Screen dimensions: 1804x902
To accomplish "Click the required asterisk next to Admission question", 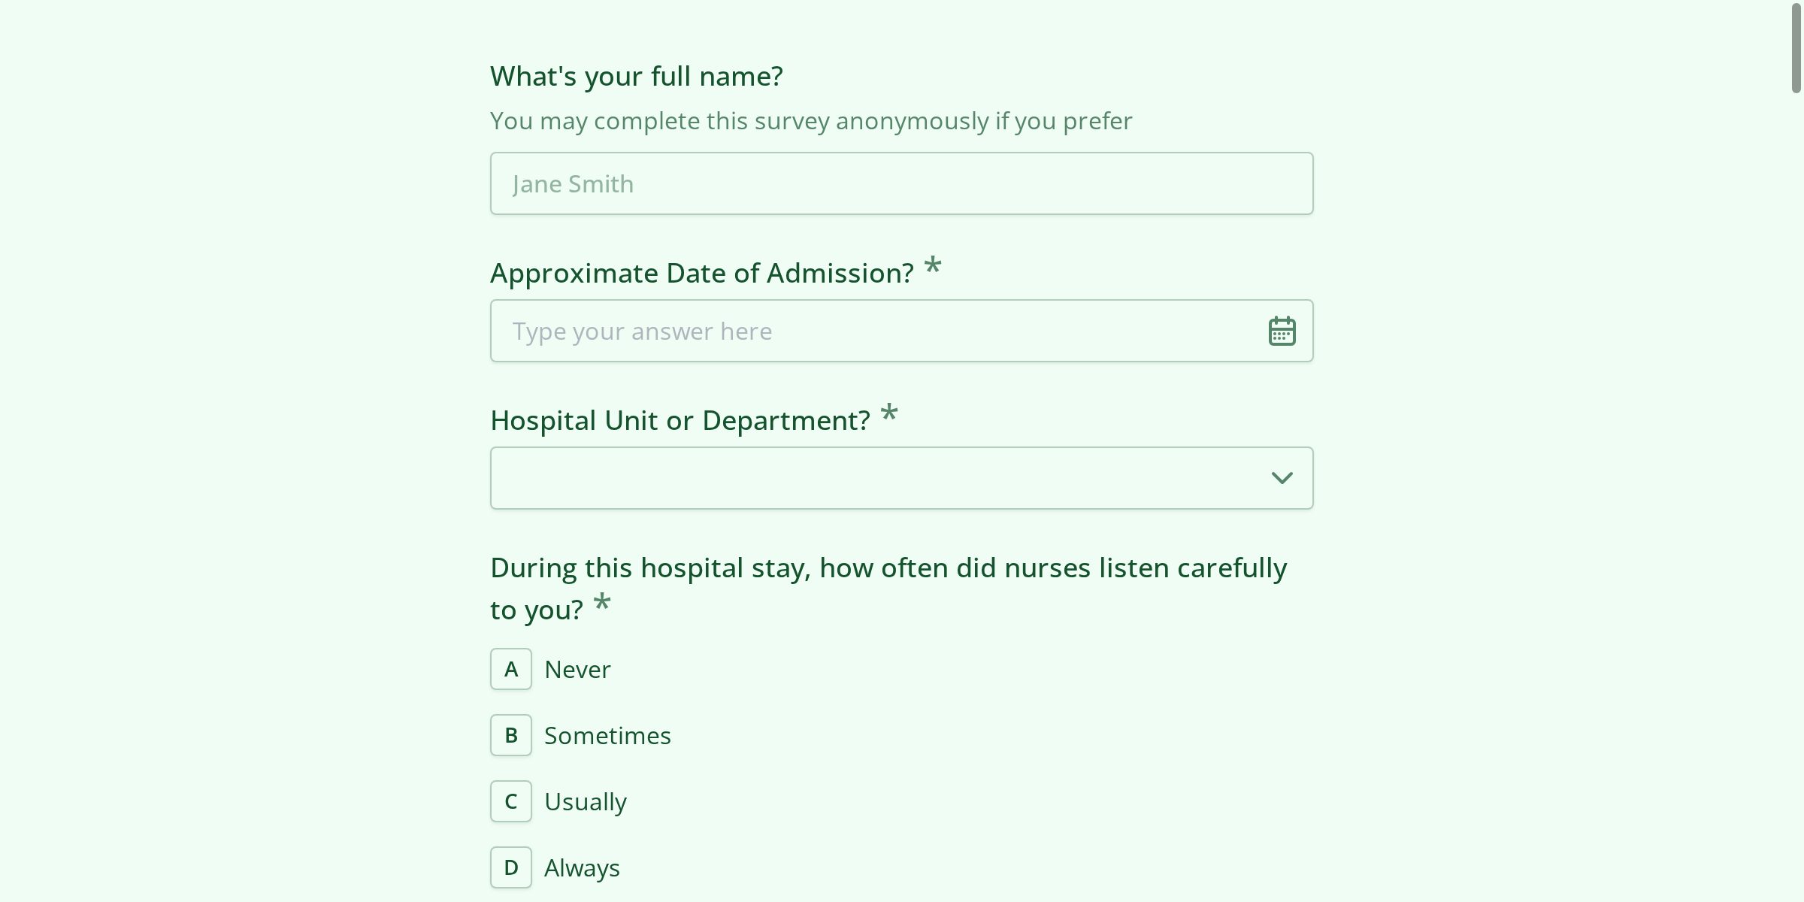I will [932, 267].
